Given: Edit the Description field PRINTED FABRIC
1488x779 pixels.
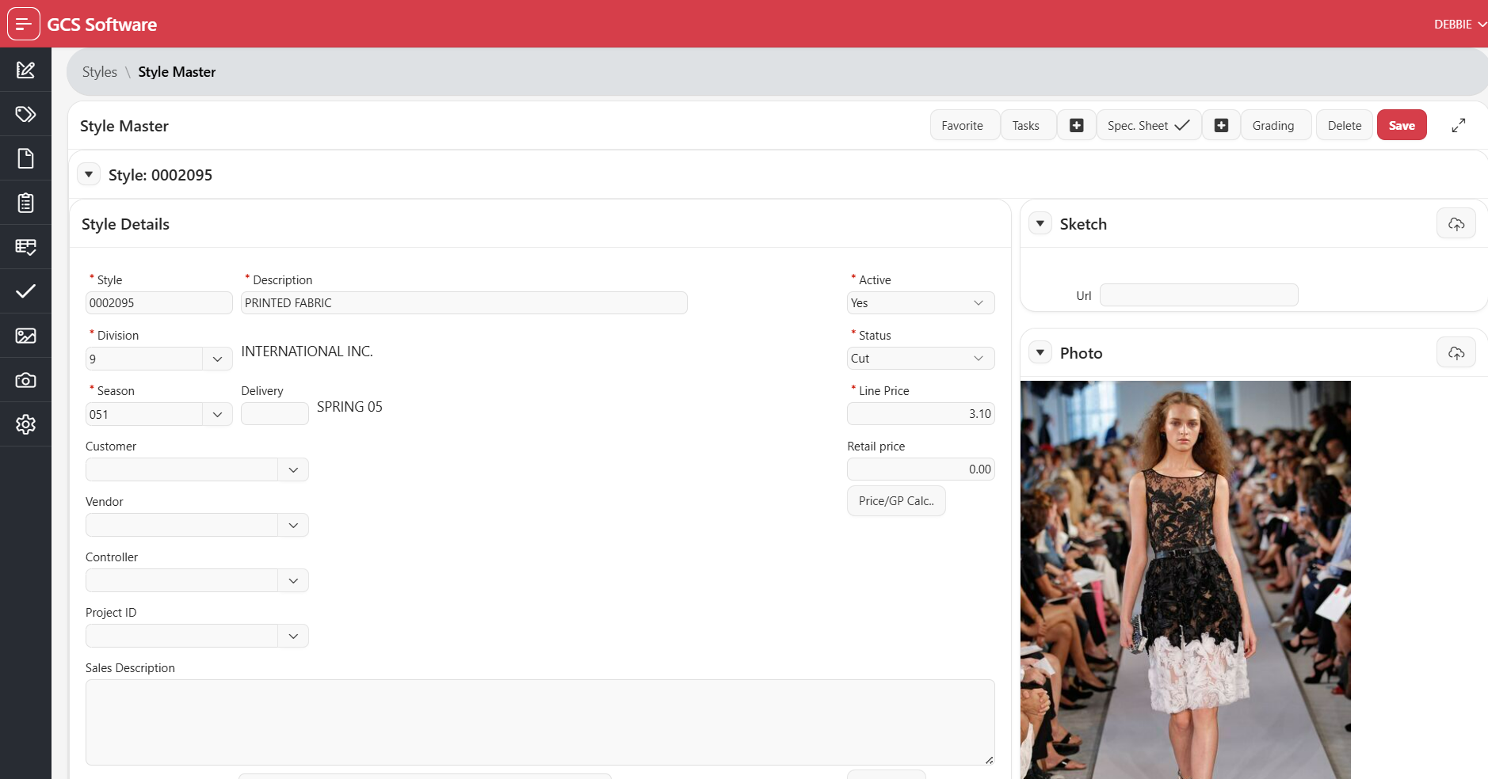Looking at the screenshot, I should tap(464, 303).
